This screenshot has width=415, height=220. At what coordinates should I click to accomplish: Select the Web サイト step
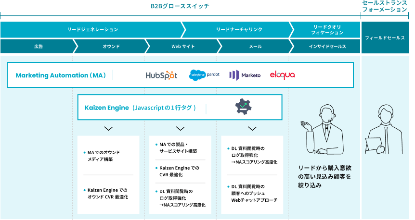click(183, 47)
